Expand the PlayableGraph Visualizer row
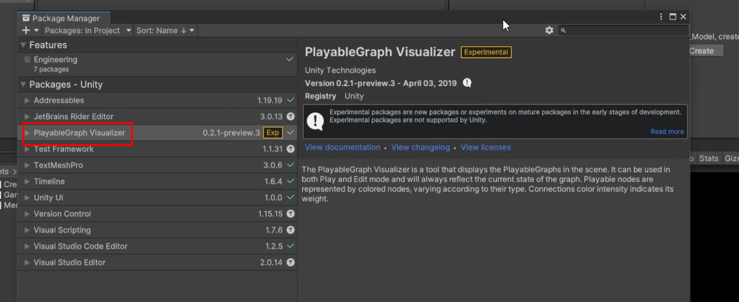The width and height of the screenshot is (739, 302). tap(27, 133)
